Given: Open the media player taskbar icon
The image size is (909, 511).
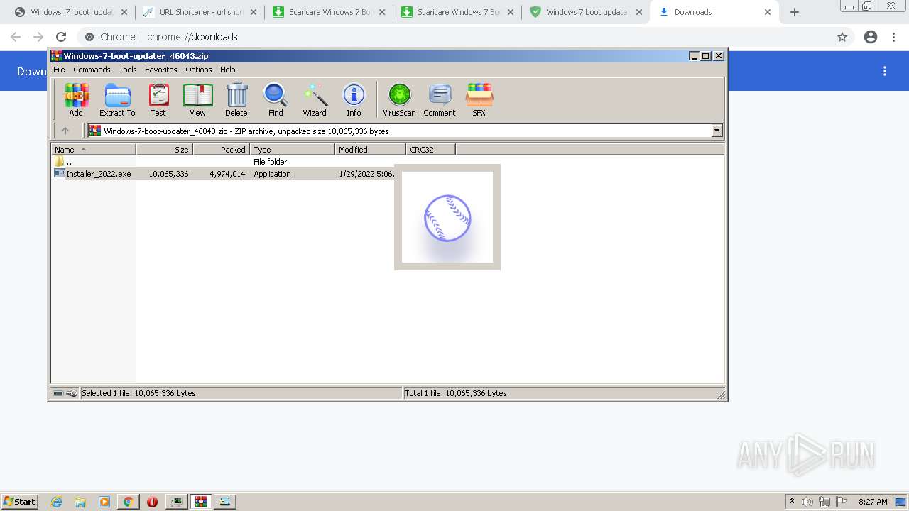Looking at the screenshot, I should point(104,502).
